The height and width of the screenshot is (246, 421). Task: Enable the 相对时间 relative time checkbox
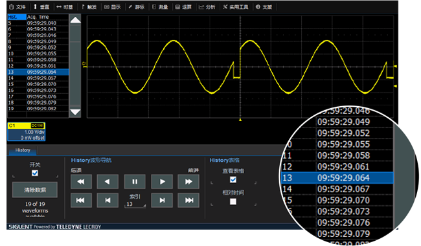pyautogui.click(x=233, y=201)
